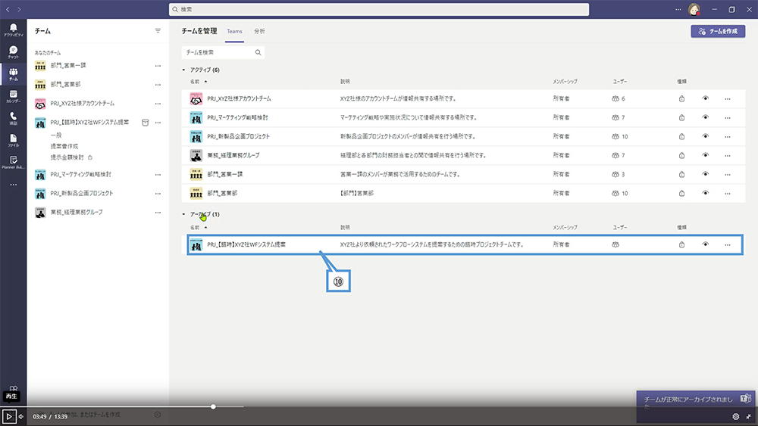Image resolution: width=758 pixels, height=426 pixels.
Task: Click the forward navigation arrow
Action: [x=20, y=9]
